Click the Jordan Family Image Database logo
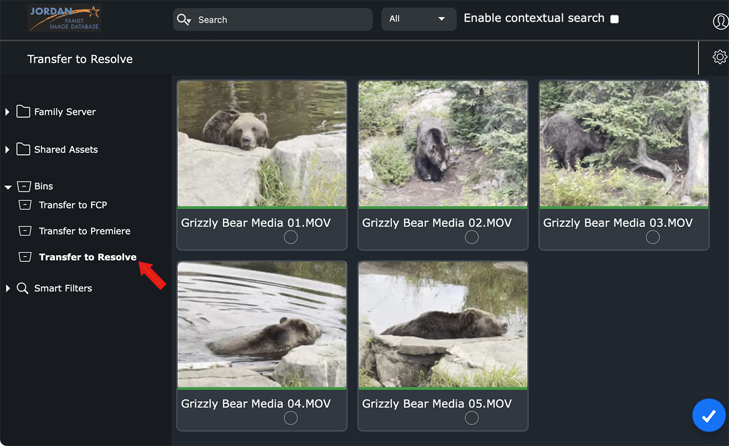729x446 pixels. point(64,18)
